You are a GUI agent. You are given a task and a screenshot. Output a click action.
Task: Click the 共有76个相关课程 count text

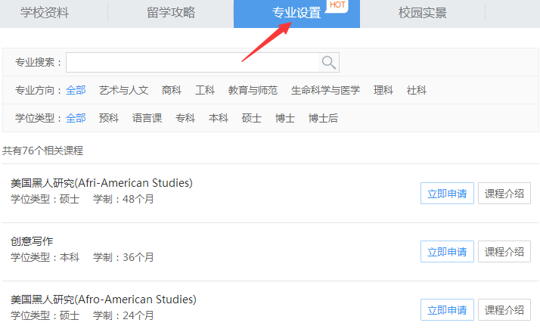pos(42,151)
